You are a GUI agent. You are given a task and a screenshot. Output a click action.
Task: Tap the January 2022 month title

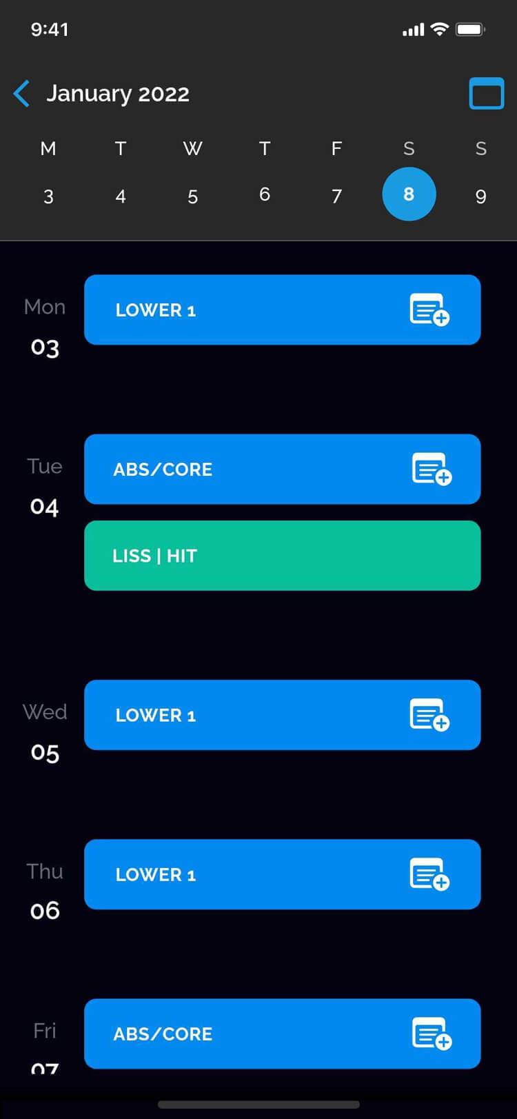click(118, 94)
